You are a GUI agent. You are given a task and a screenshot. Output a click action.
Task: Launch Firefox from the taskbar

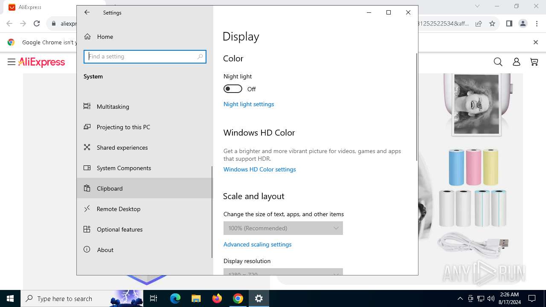[x=217, y=298]
